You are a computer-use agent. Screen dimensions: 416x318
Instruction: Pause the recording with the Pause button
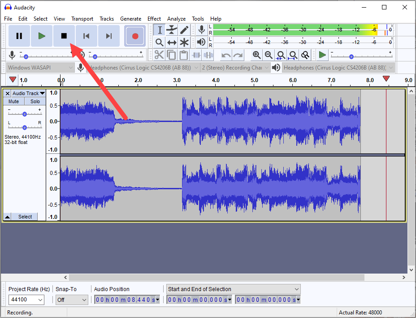[x=19, y=36]
